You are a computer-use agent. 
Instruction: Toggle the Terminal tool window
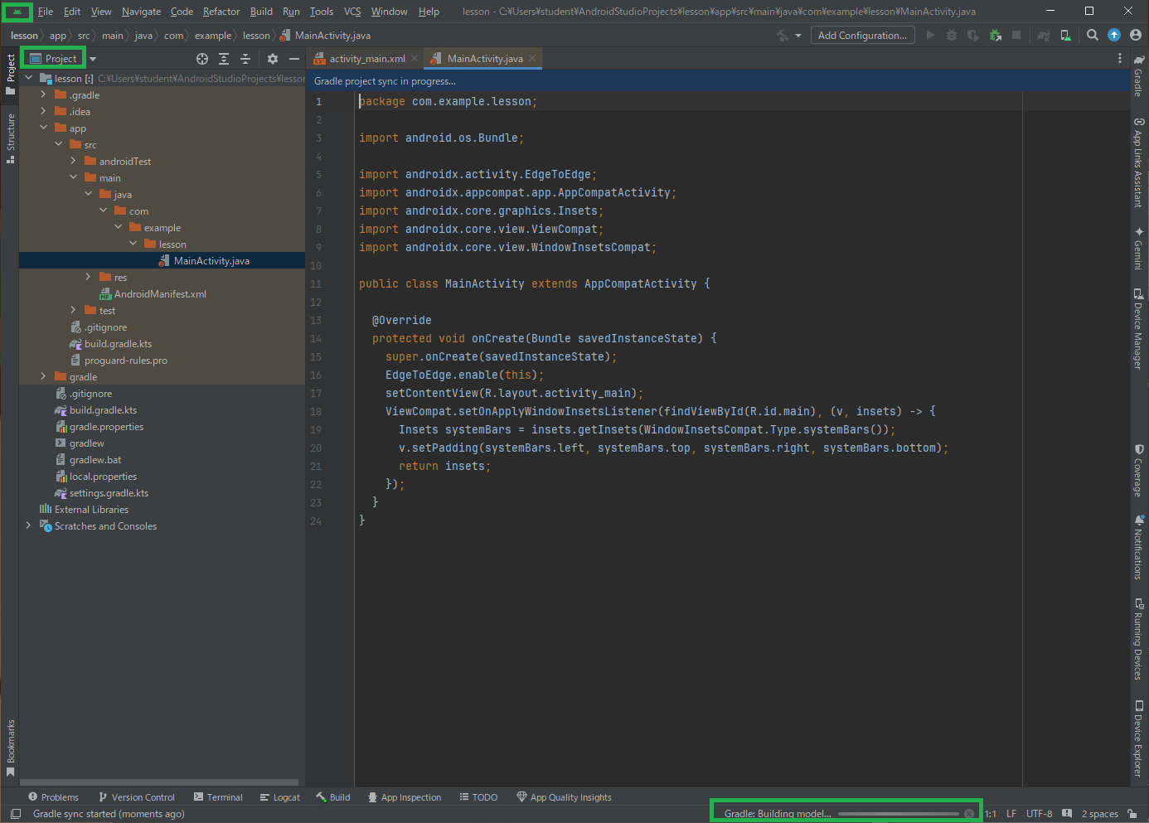pyautogui.click(x=218, y=797)
